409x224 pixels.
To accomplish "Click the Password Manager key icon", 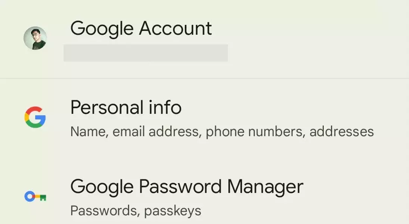I will pos(35,196).
